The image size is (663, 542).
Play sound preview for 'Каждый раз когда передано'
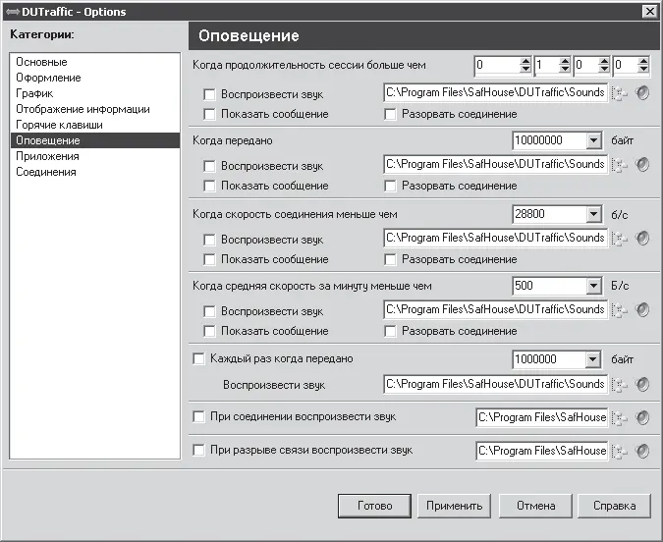point(641,384)
